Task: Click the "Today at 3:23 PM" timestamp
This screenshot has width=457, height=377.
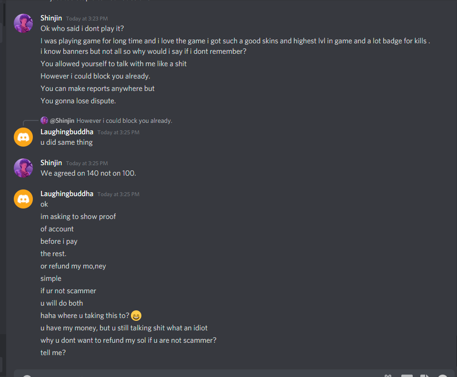Action: pyautogui.click(x=87, y=19)
